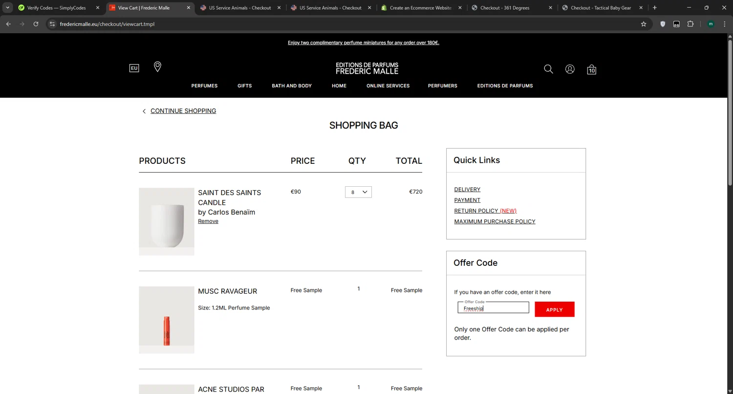The width and height of the screenshot is (733, 394).
Task: Click the €720 candle total
Action: pos(416,192)
